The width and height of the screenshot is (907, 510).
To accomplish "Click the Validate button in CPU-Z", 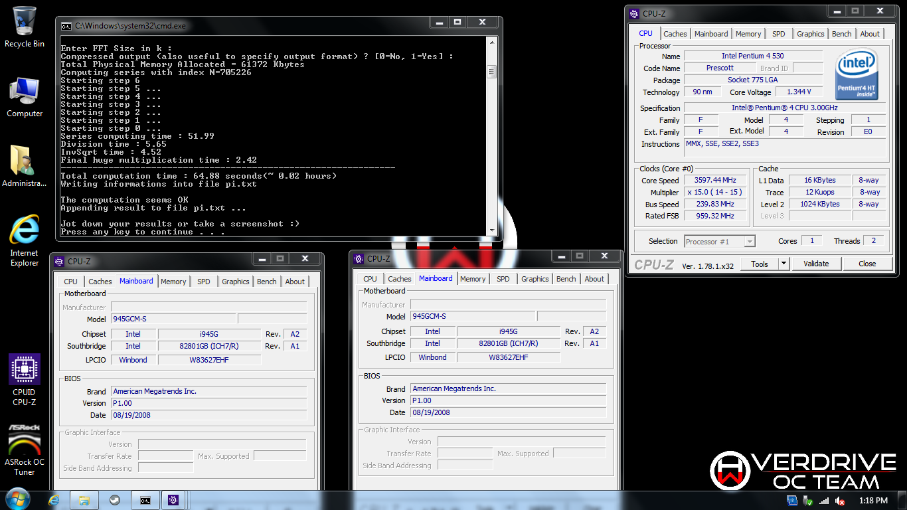I will coord(816,264).
